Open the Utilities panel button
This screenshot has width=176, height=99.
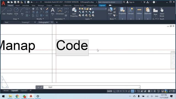coord(139,11)
